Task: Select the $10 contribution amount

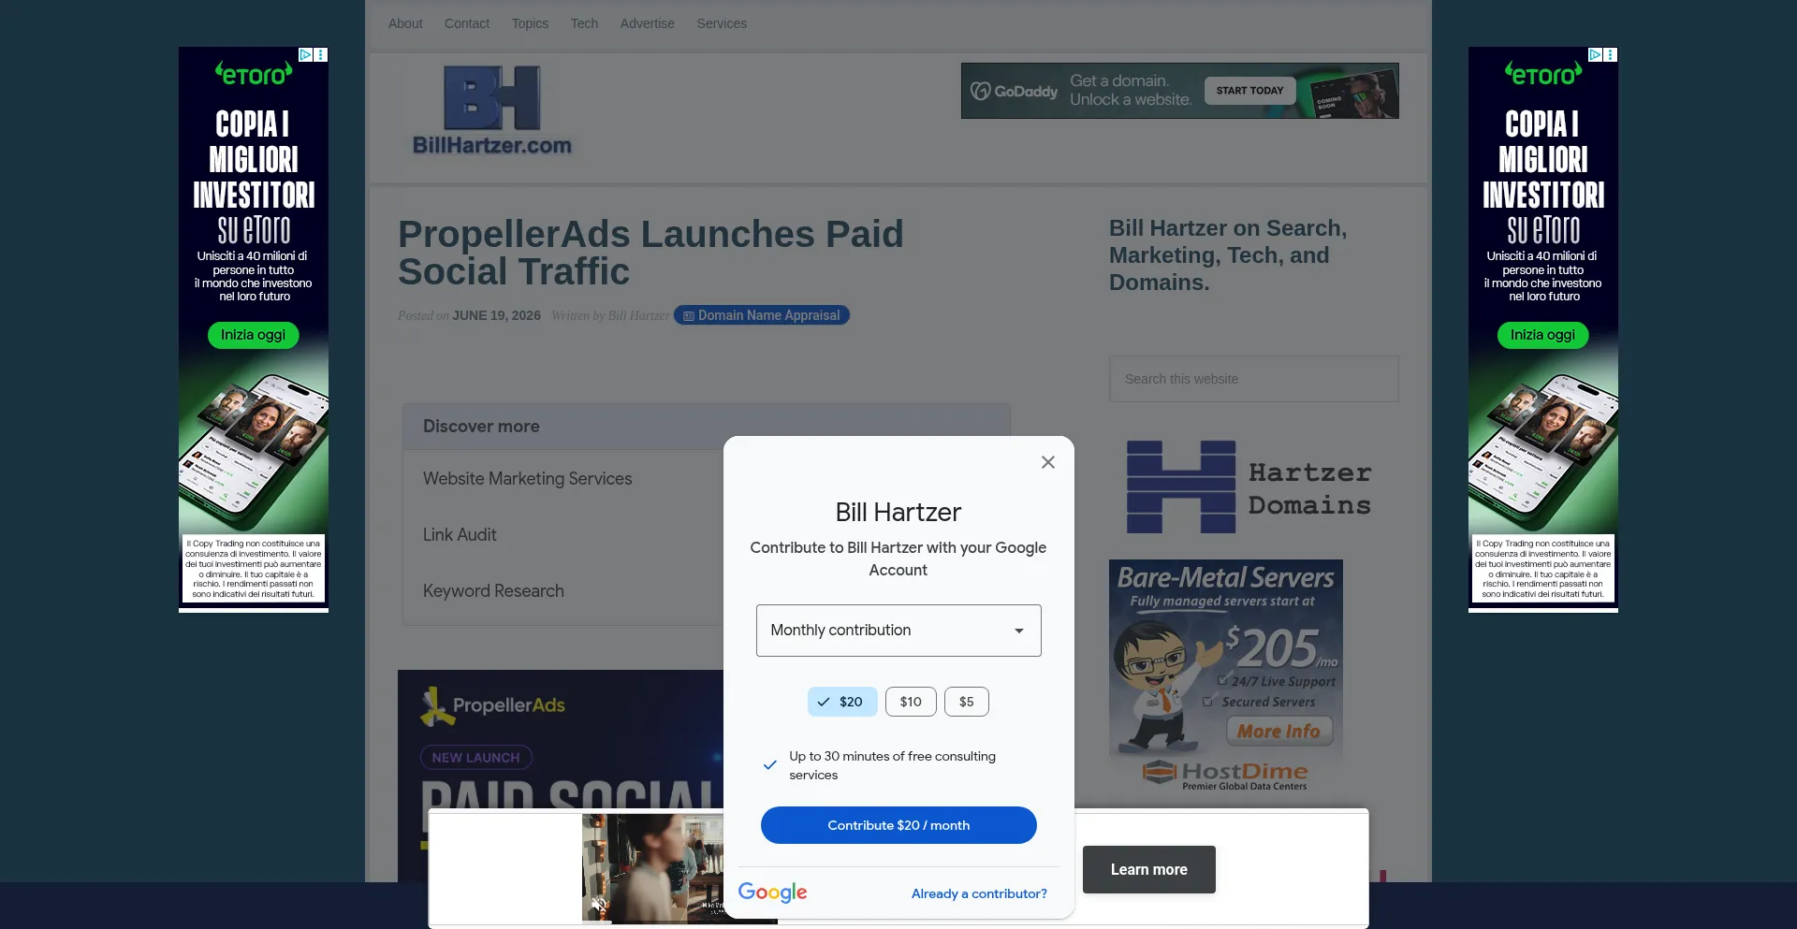Action: pos(911,702)
